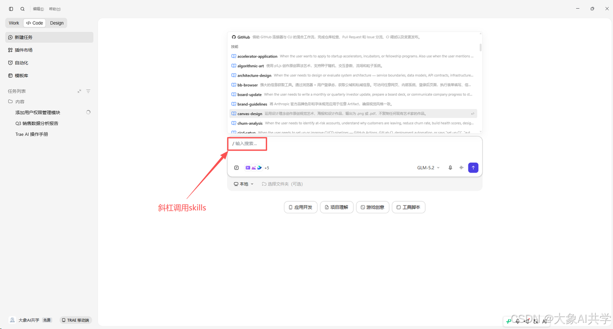Select the highlighted canvas-design skill

pos(352,114)
